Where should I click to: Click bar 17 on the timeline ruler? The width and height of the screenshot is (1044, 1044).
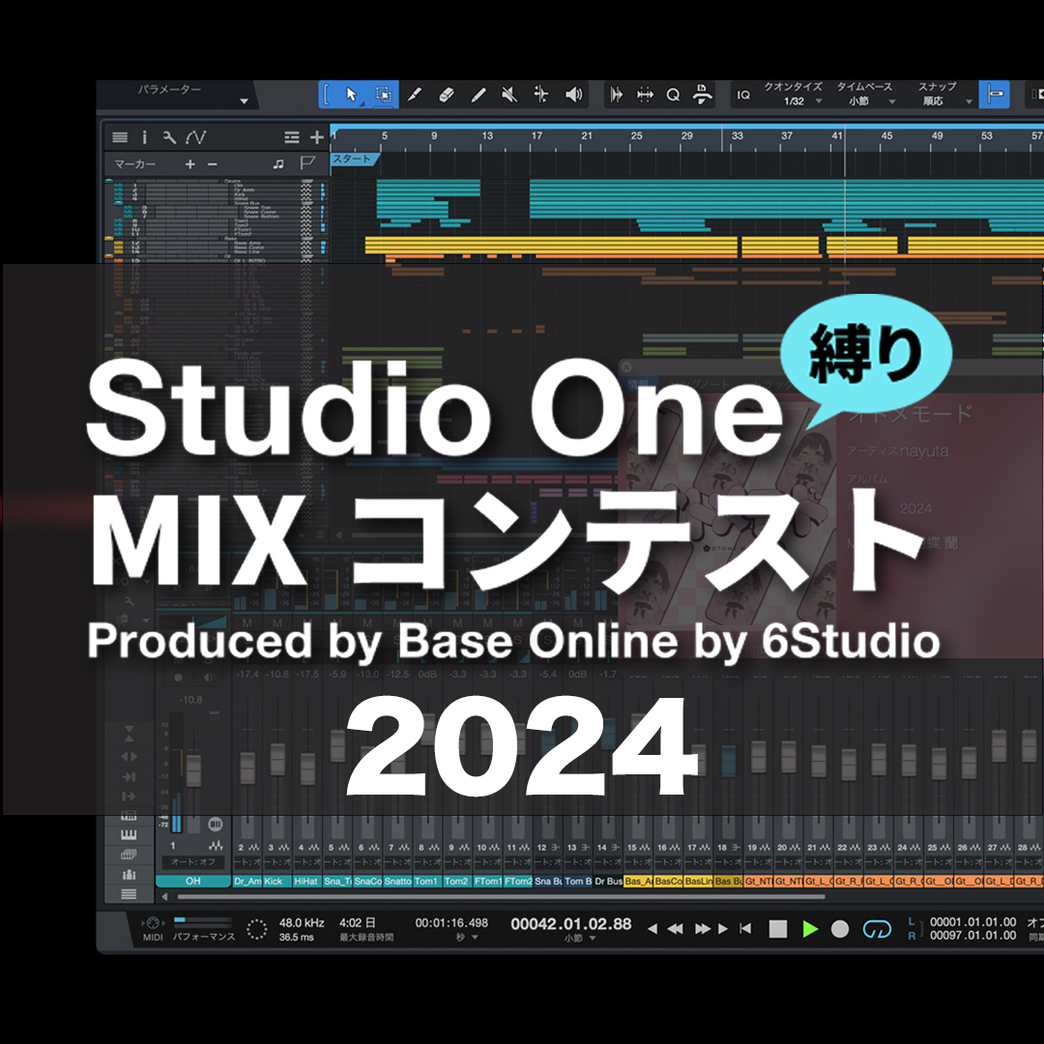tap(536, 136)
